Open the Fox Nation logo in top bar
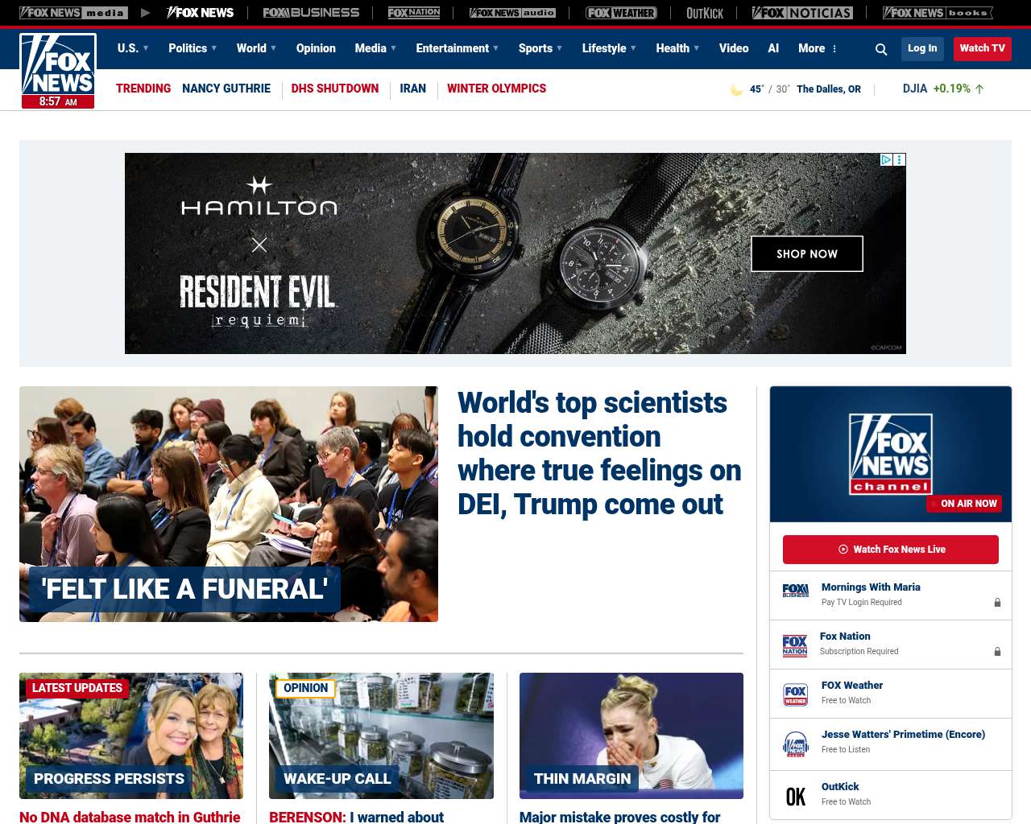This screenshot has width=1031, height=824. (414, 13)
